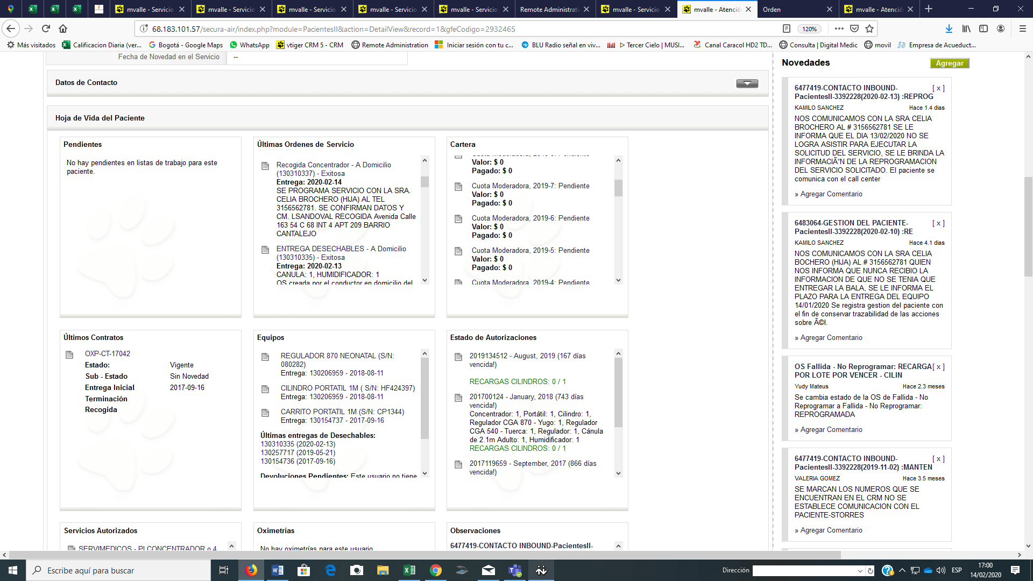Click down arrow of Estado de Autorizaciones list
Viewport: 1033px width, 581px height.
[618, 473]
